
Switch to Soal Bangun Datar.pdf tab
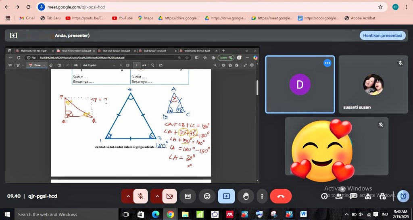click(157, 50)
